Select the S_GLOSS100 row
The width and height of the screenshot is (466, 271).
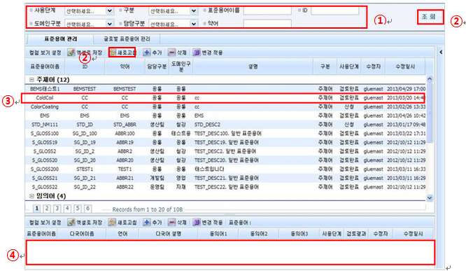pos(225,134)
